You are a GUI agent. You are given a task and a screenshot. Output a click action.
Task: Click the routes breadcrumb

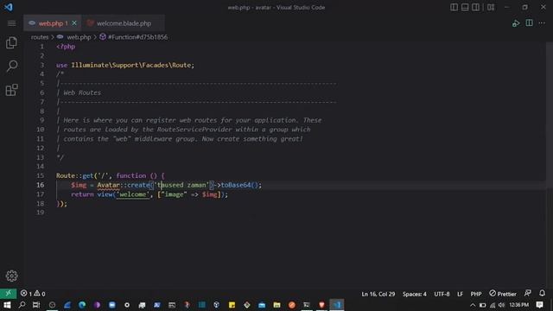click(x=40, y=37)
